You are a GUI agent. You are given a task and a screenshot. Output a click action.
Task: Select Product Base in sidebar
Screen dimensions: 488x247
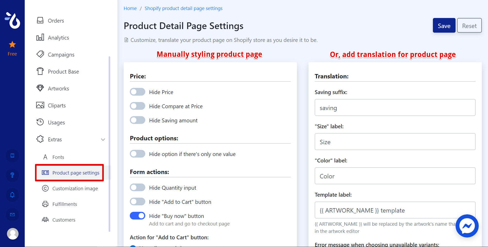63,72
